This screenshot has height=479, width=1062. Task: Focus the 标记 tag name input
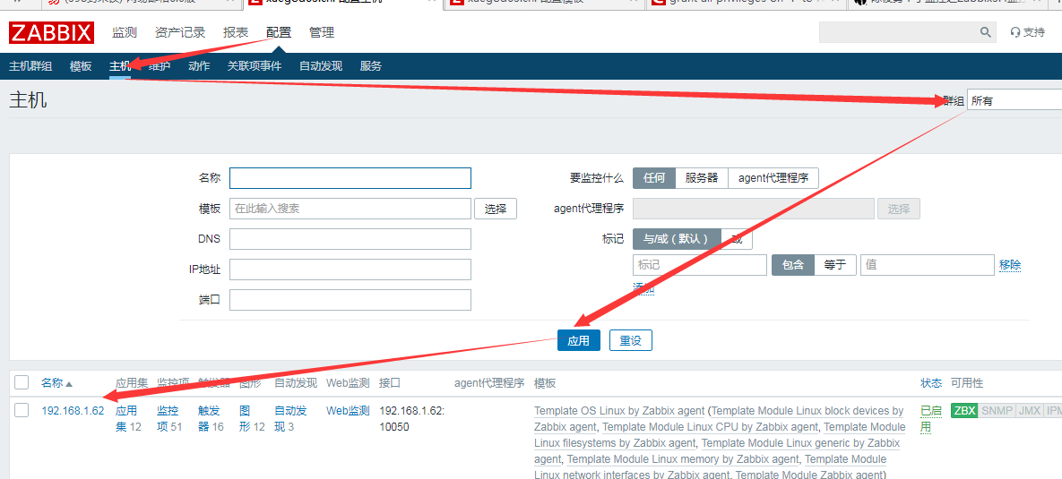point(700,265)
